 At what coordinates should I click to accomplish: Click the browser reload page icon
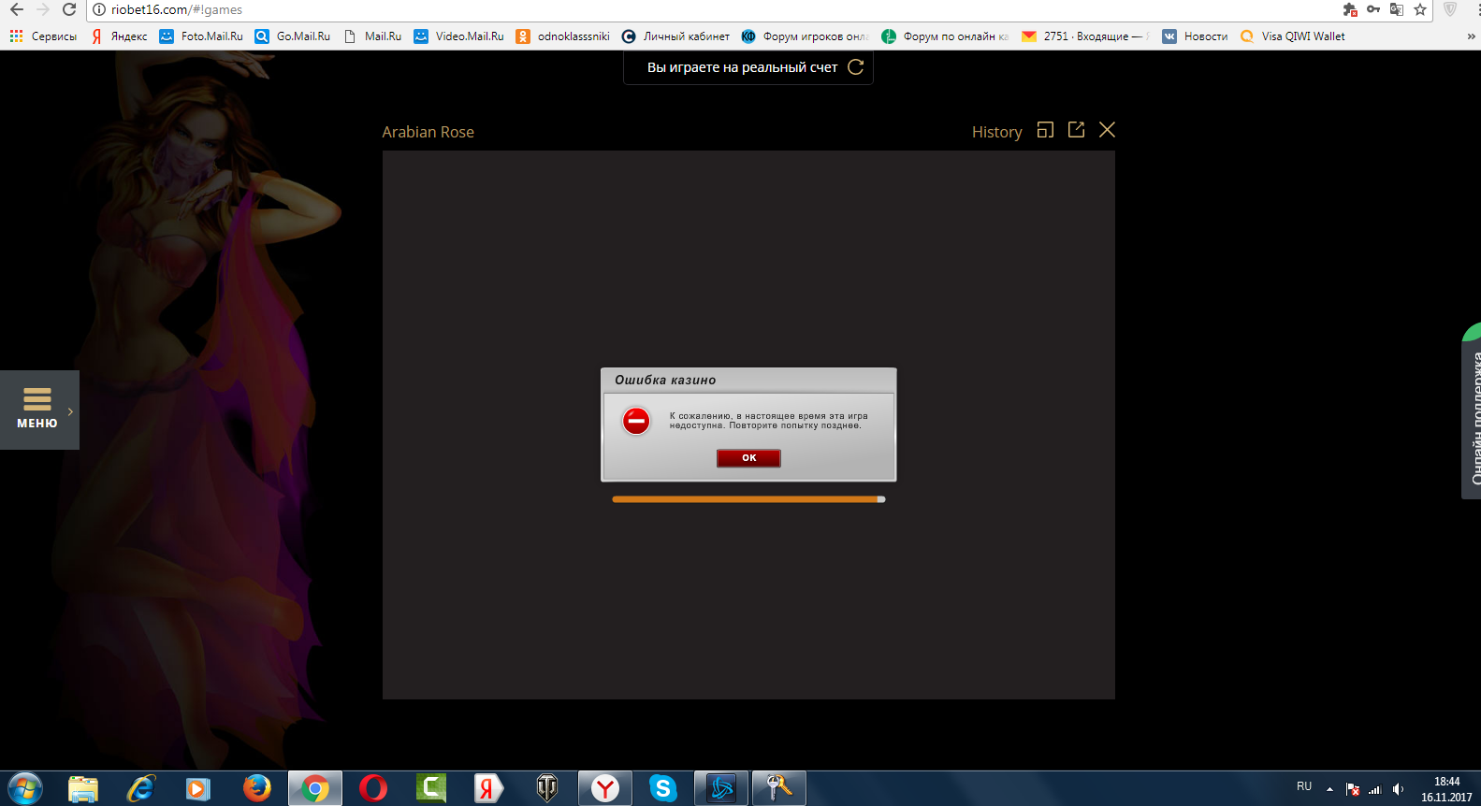click(69, 9)
